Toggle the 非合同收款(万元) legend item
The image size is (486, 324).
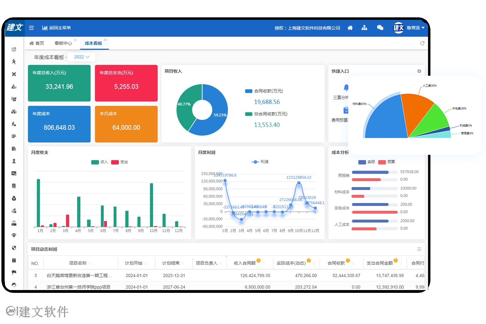266,114
